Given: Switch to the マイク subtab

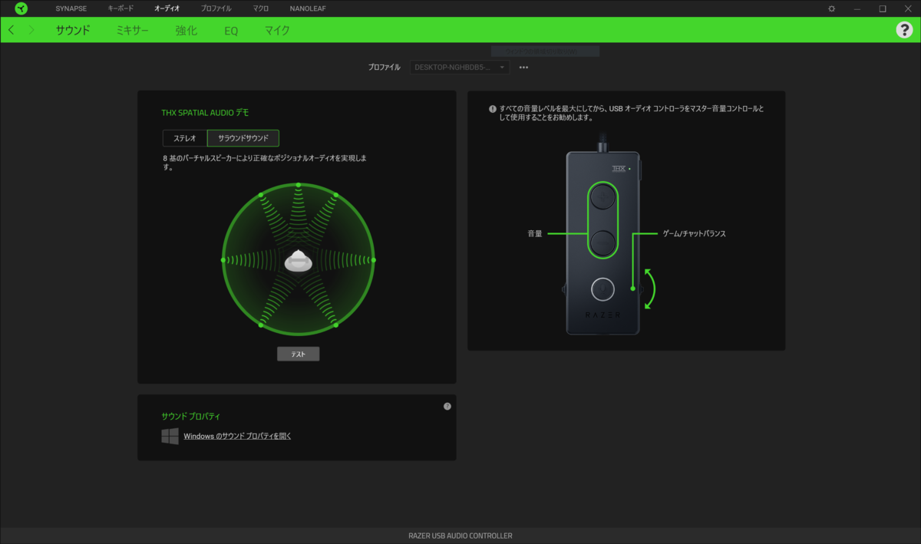Looking at the screenshot, I should tap(277, 31).
